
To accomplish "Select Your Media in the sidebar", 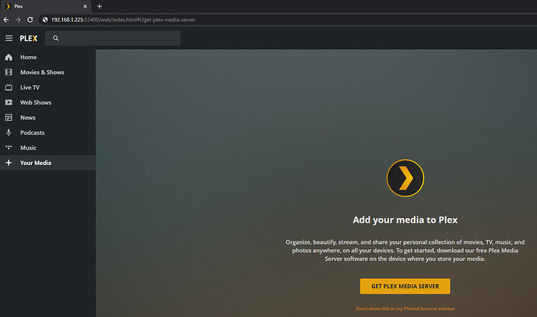I will (x=36, y=163).
